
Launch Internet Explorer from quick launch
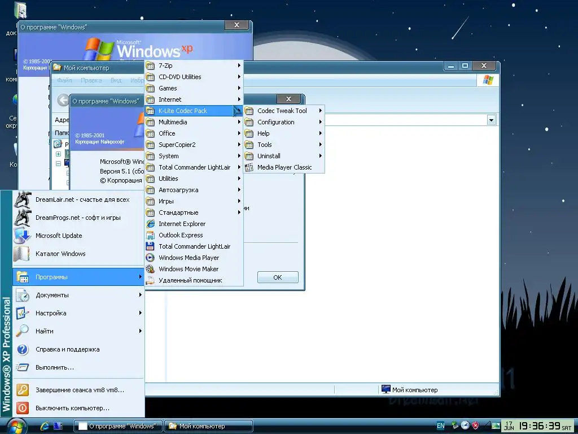pyautogui.click(x=45, y=426)
